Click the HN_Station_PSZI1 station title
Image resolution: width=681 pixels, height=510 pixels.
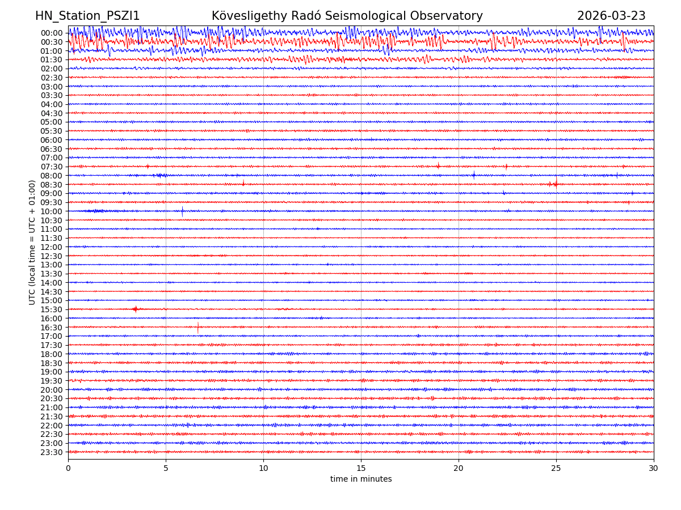point(87,16)
